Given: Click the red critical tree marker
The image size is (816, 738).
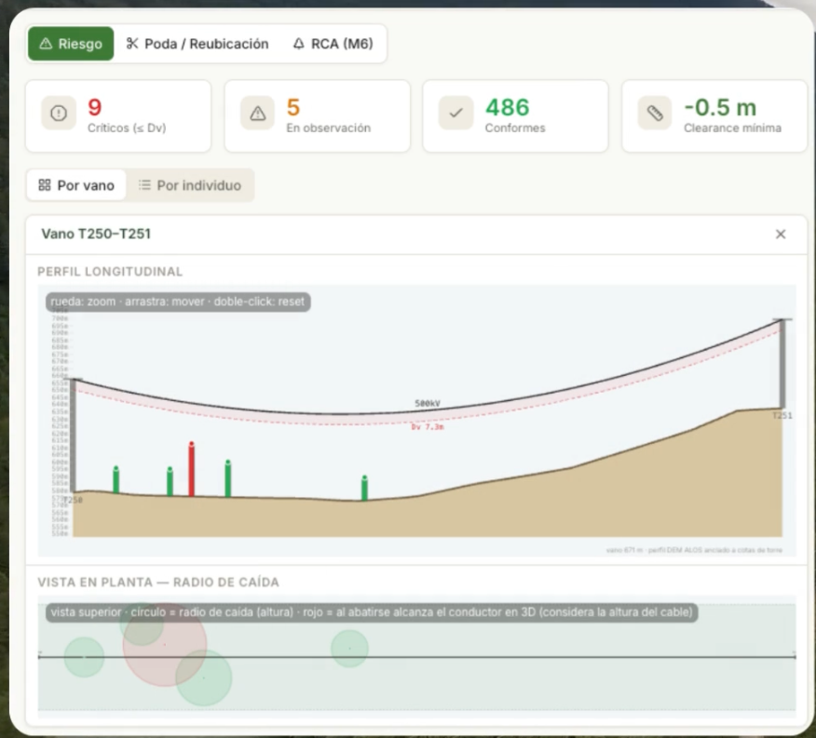Looking at the screenshot, I should [192, 469].
